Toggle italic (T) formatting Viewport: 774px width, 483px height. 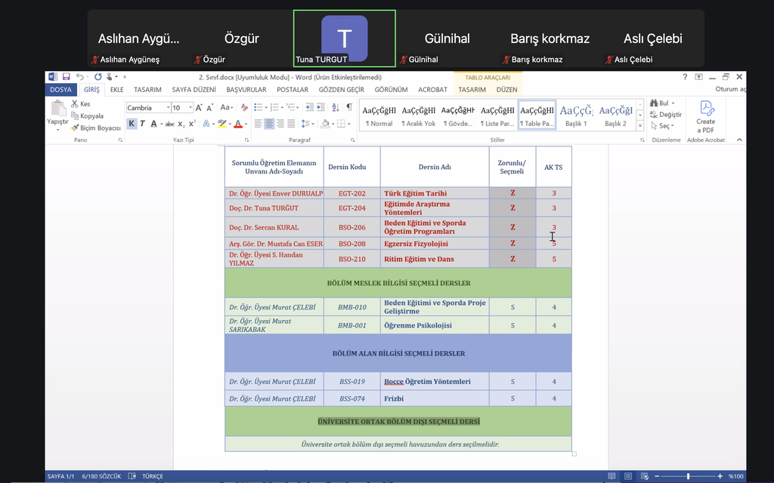(142, 124)
